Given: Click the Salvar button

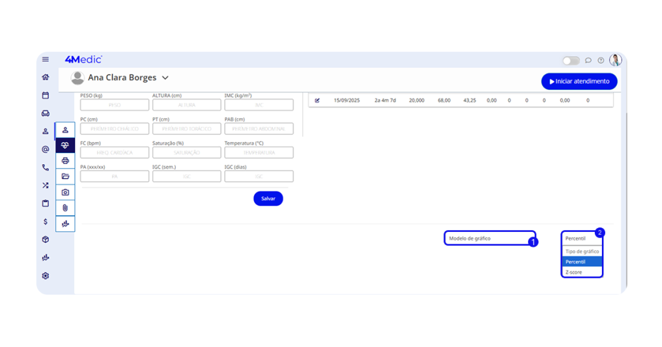Looking at the screenshot, I should (x=268, y=199).
